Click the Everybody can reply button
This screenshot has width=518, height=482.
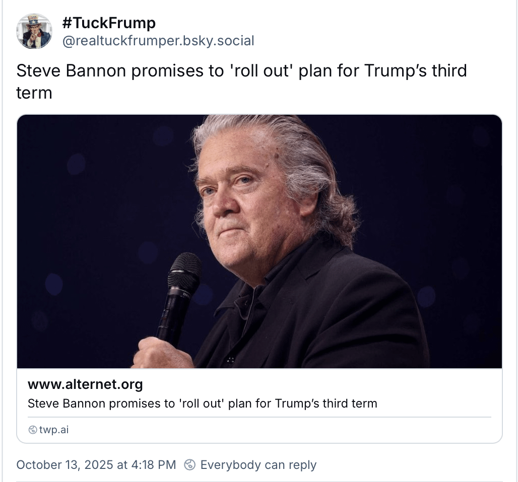[258, 464]
